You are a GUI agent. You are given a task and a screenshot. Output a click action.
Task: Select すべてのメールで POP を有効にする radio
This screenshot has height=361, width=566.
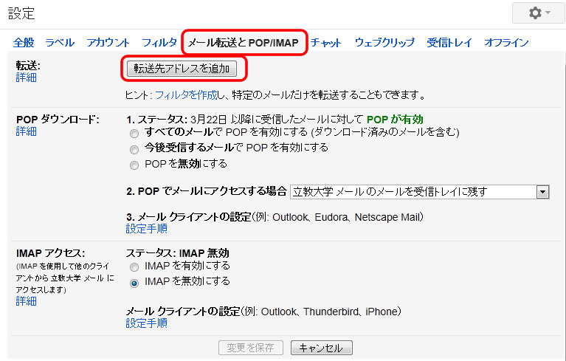134,134
